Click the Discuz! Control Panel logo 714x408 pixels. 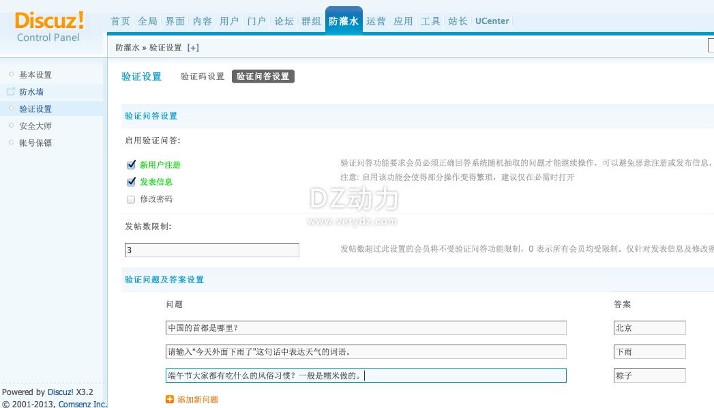tap(49, 26)
